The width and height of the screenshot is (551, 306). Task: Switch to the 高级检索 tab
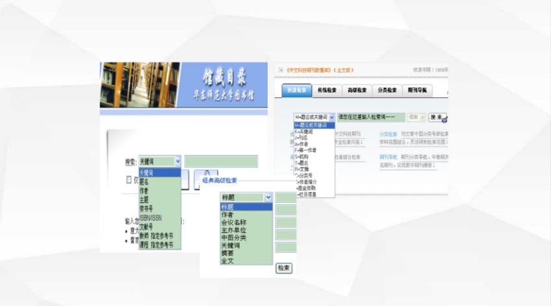pos(357,90)
